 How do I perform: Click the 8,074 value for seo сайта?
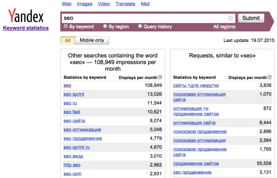[156, 121]
